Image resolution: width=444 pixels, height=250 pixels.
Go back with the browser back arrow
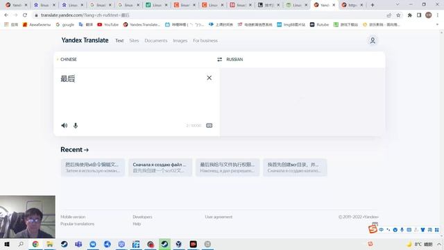tap(6, 15)
